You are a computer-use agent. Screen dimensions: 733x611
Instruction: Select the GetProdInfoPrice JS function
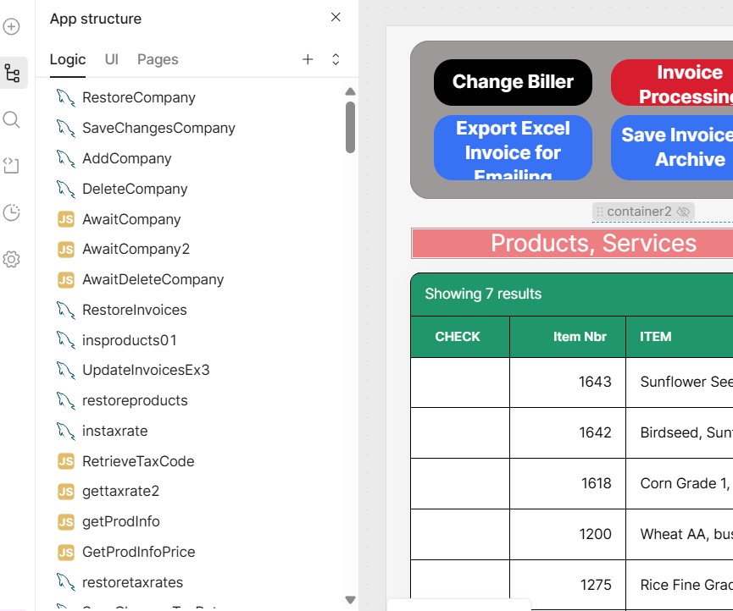tap(138, 552)
